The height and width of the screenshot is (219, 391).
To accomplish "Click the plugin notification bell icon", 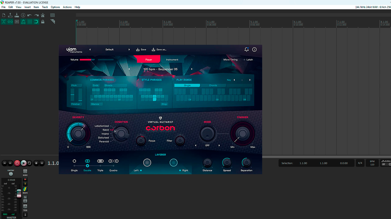I will [x=246, y=49].
